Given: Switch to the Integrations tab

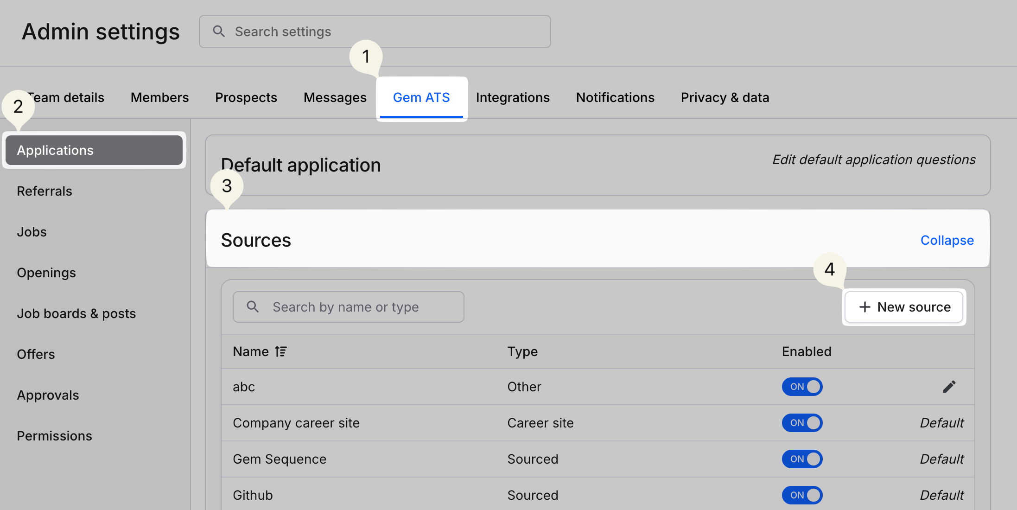Looking at the screenshot, I should point(513,97).
